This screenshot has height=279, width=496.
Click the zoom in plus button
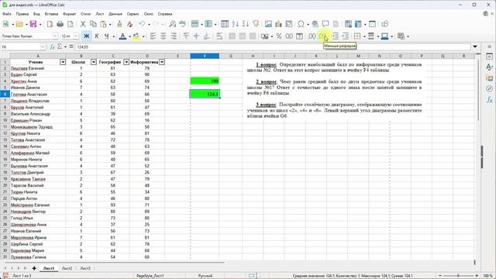[477, 276]
